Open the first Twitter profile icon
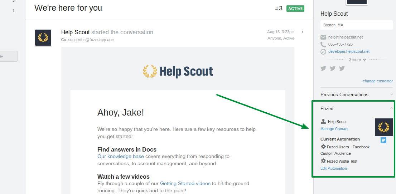This screenshot has height=194, width=396. [x=323, y=68]
